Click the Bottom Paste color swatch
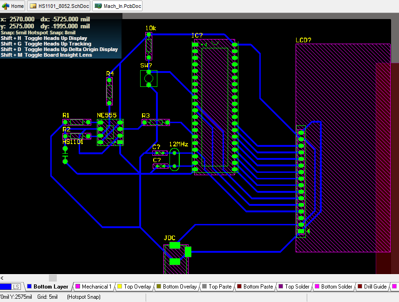 (239, 287)
